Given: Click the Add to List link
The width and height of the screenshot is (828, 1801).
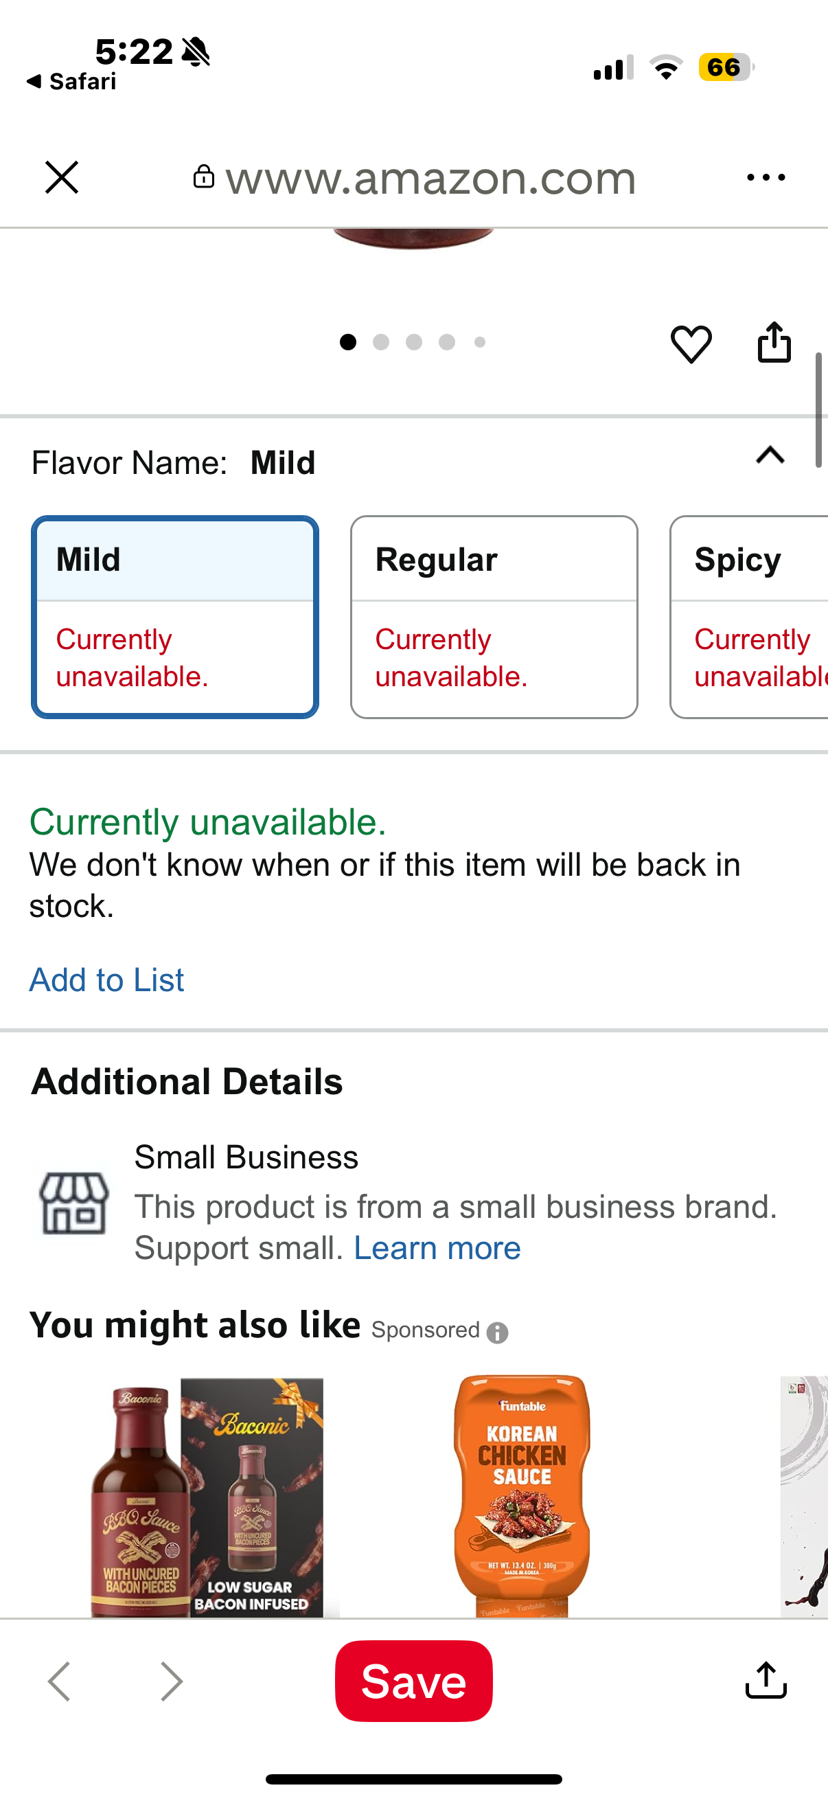Looking at the screenshot, I should [x=106, y=979].
